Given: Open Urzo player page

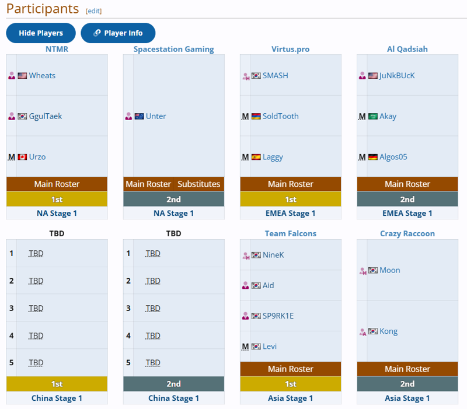Looking at the screenshot, I should click(37, 157).
